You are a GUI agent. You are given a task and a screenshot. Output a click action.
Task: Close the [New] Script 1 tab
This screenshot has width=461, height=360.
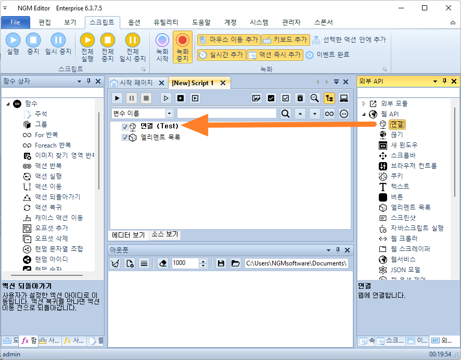[x=223, y=83]
